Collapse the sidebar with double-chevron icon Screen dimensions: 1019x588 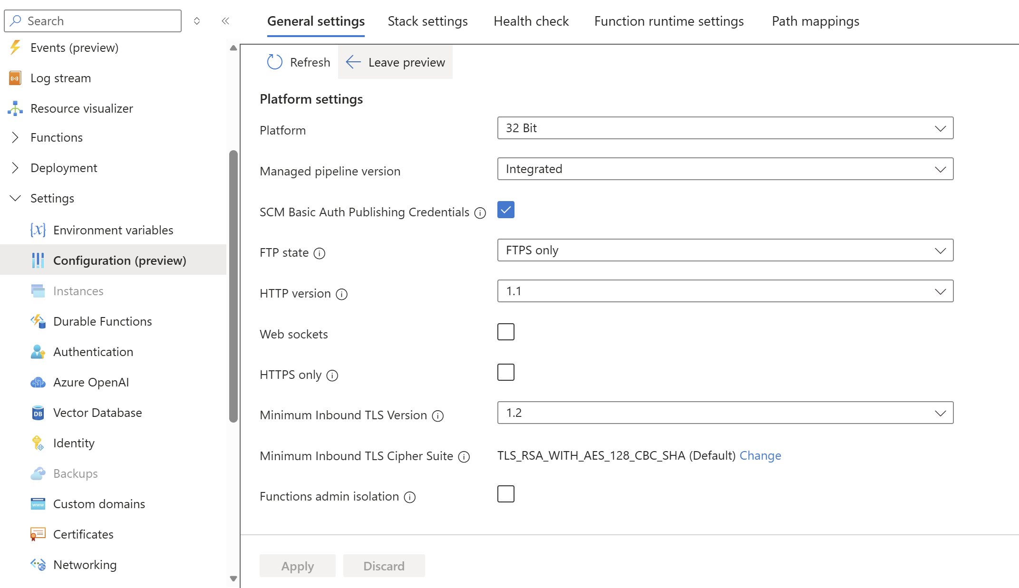(225, 21)
